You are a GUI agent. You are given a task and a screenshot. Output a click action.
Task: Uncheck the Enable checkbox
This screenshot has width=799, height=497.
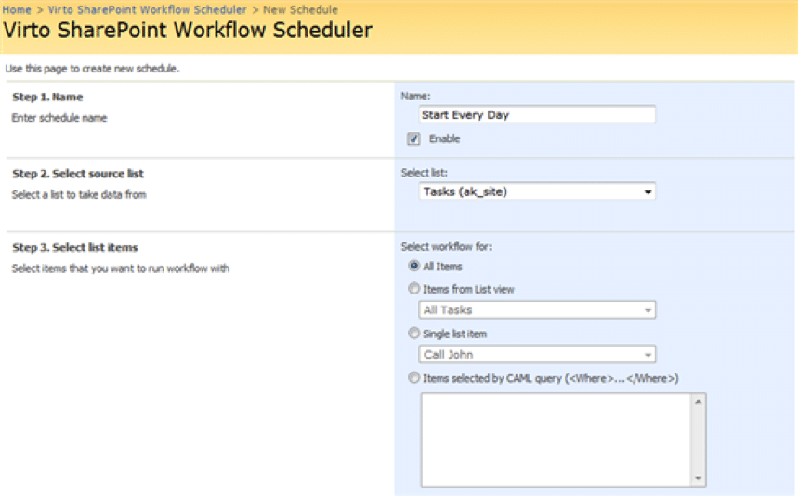click(413, 138)
